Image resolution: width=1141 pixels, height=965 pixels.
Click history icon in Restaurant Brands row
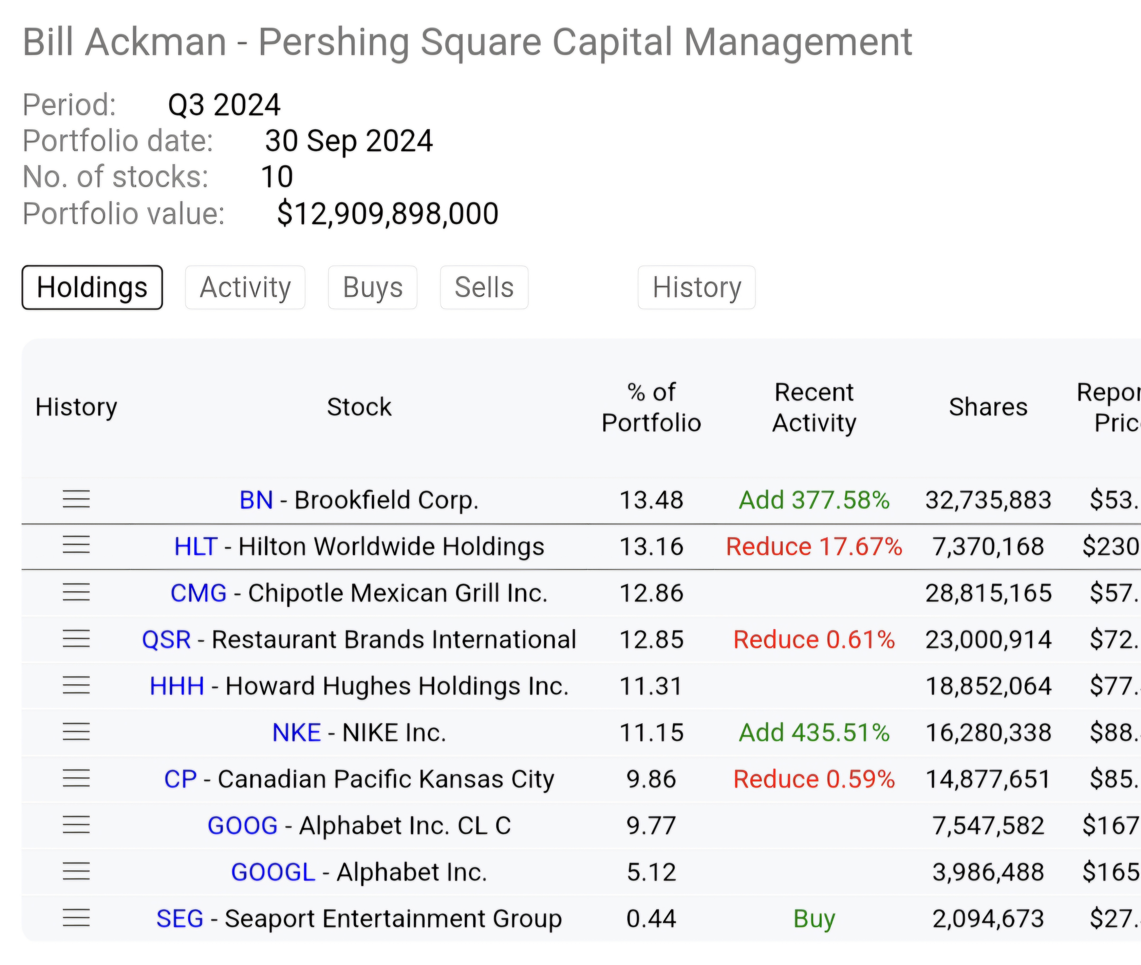(x=76, y=638)
